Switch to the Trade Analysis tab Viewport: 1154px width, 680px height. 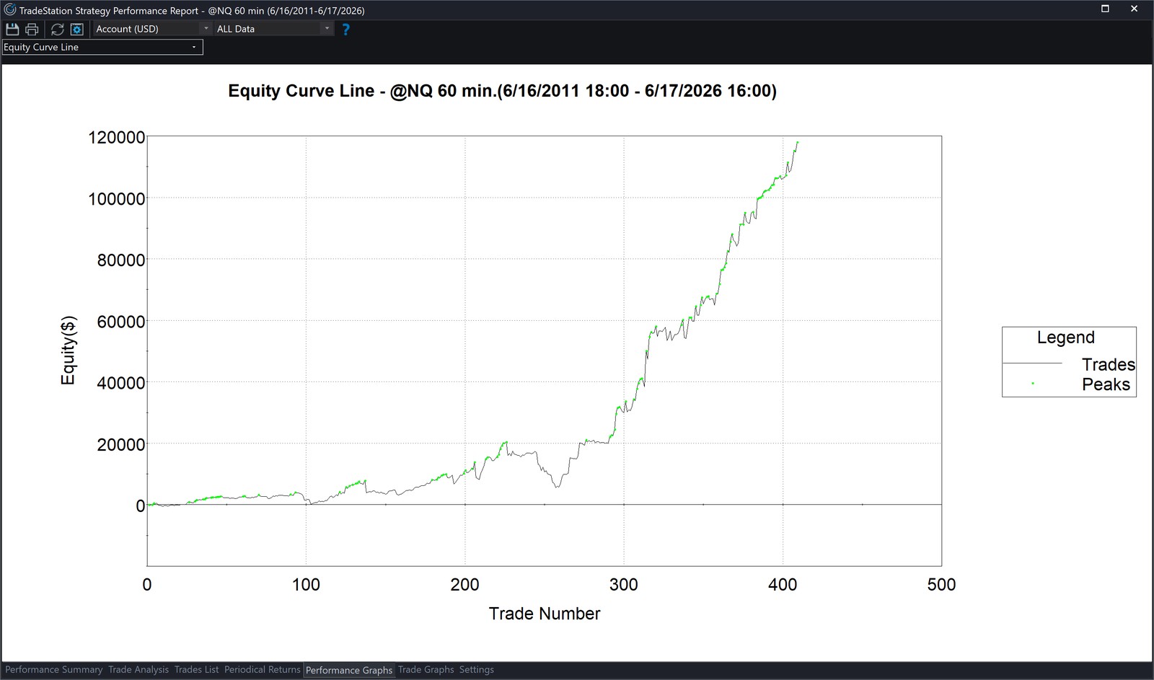coord(138,670)
